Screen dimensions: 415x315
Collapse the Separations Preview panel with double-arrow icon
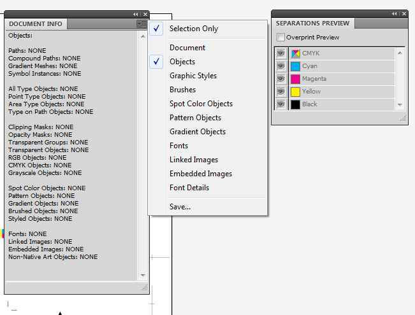point(395,13)
